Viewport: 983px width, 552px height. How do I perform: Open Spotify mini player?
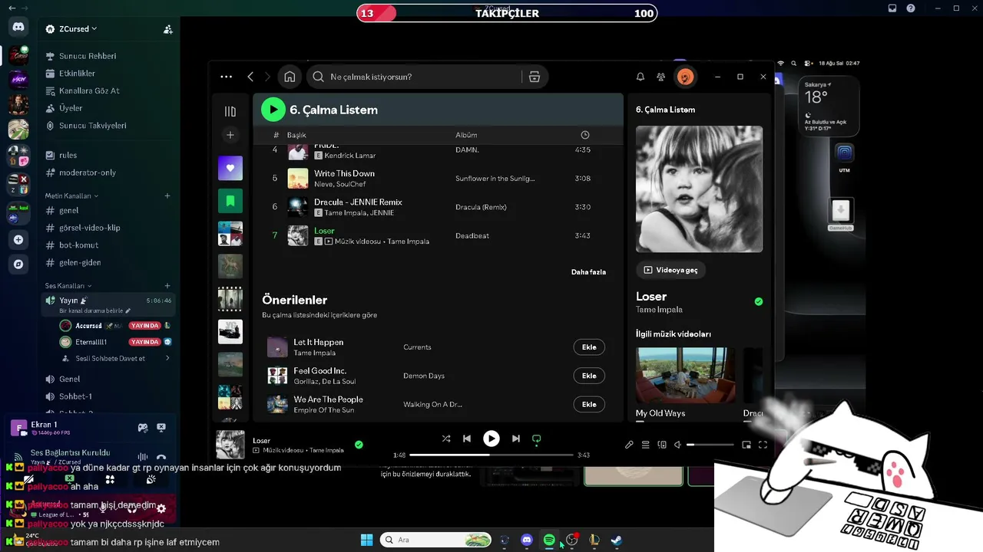[x=746, y=445]
